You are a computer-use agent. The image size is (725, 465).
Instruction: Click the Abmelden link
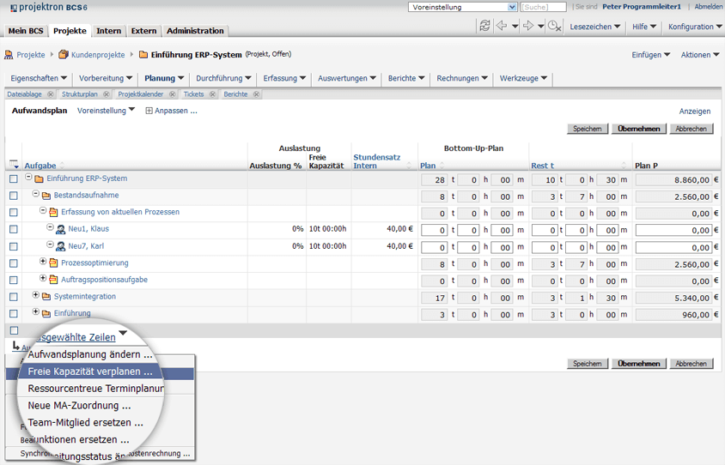709,7
